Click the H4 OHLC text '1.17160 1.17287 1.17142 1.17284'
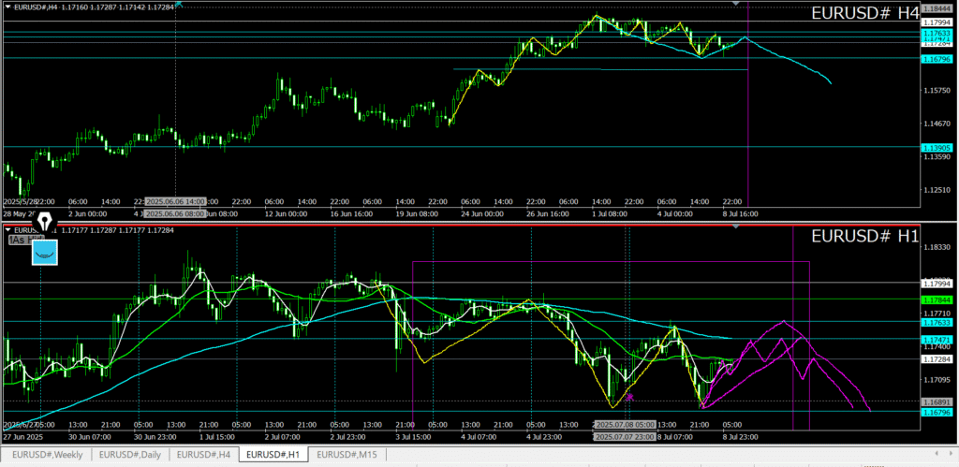This screenshot has width=959, height=467. point(119,7)
